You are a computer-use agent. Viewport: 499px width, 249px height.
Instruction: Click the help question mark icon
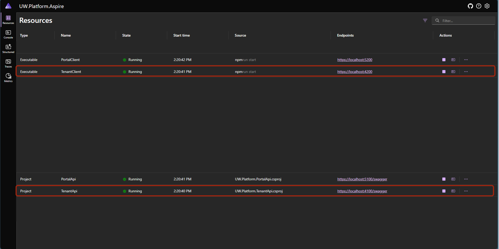pos(478,6)
